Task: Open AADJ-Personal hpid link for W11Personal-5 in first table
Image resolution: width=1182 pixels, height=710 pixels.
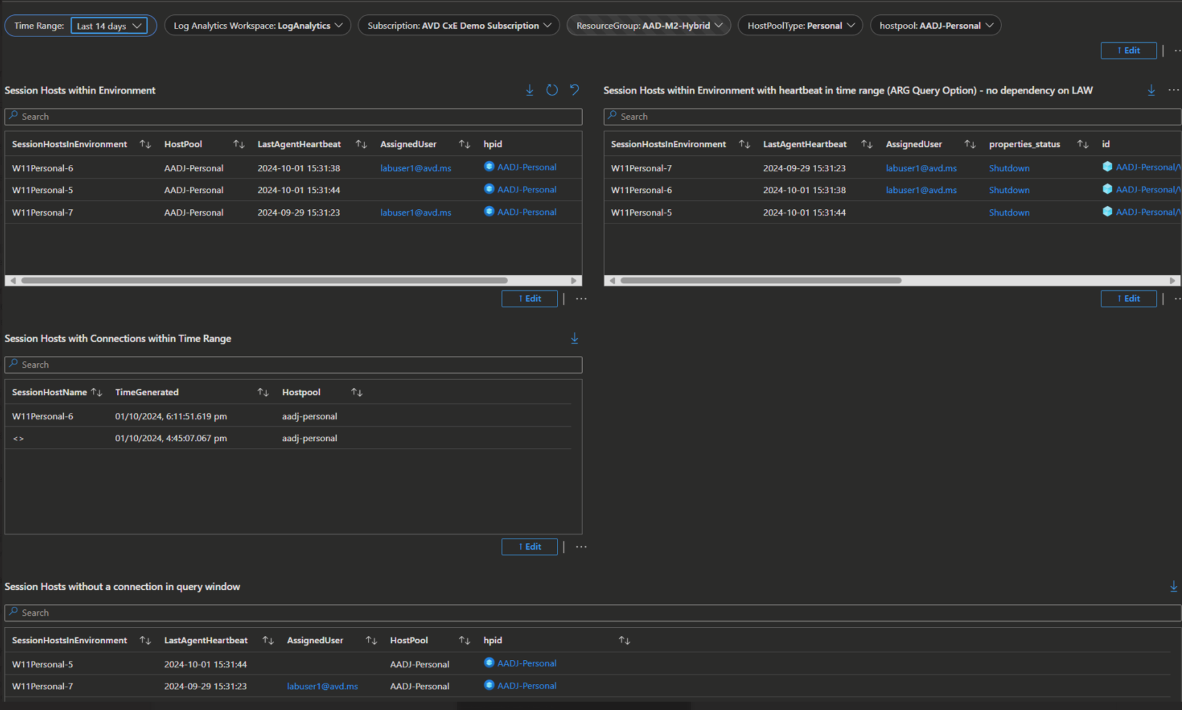Action: [526, 190]
